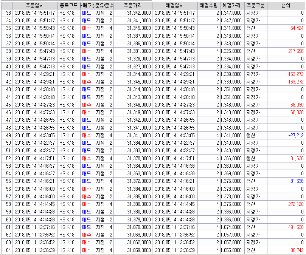
Task: Click the 체결일시 column header
Action: tap(175, 5)
